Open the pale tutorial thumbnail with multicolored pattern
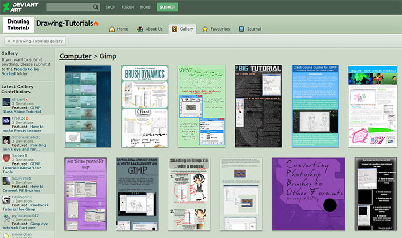 (x=241, y=194)
